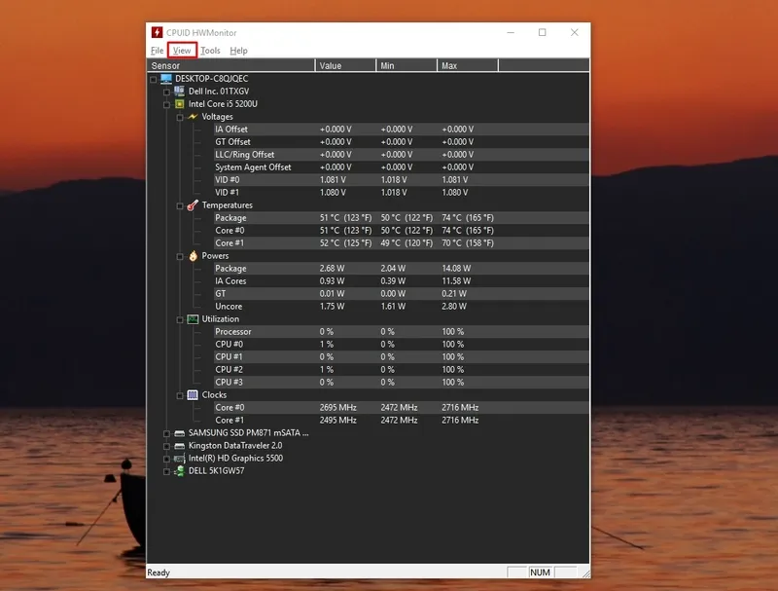
Task: Collapse the Powers section
Action: coord(180,256)
